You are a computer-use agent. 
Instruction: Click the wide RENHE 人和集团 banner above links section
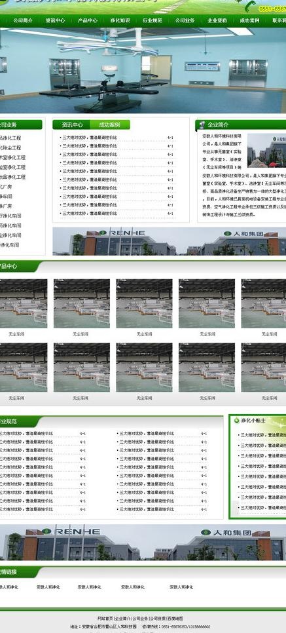point(143,542)
